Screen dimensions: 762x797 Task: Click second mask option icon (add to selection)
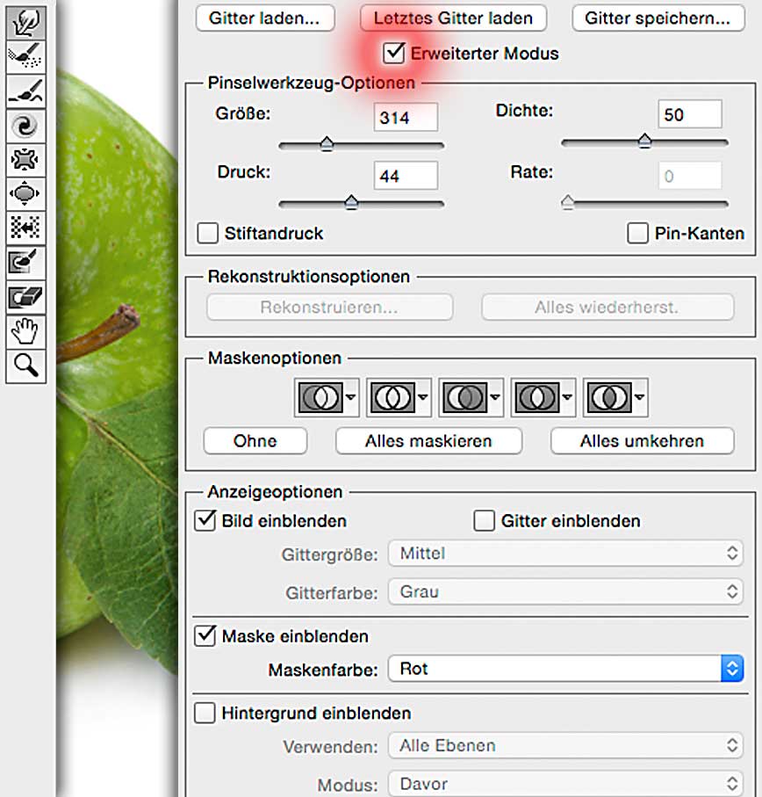(392, 397)
